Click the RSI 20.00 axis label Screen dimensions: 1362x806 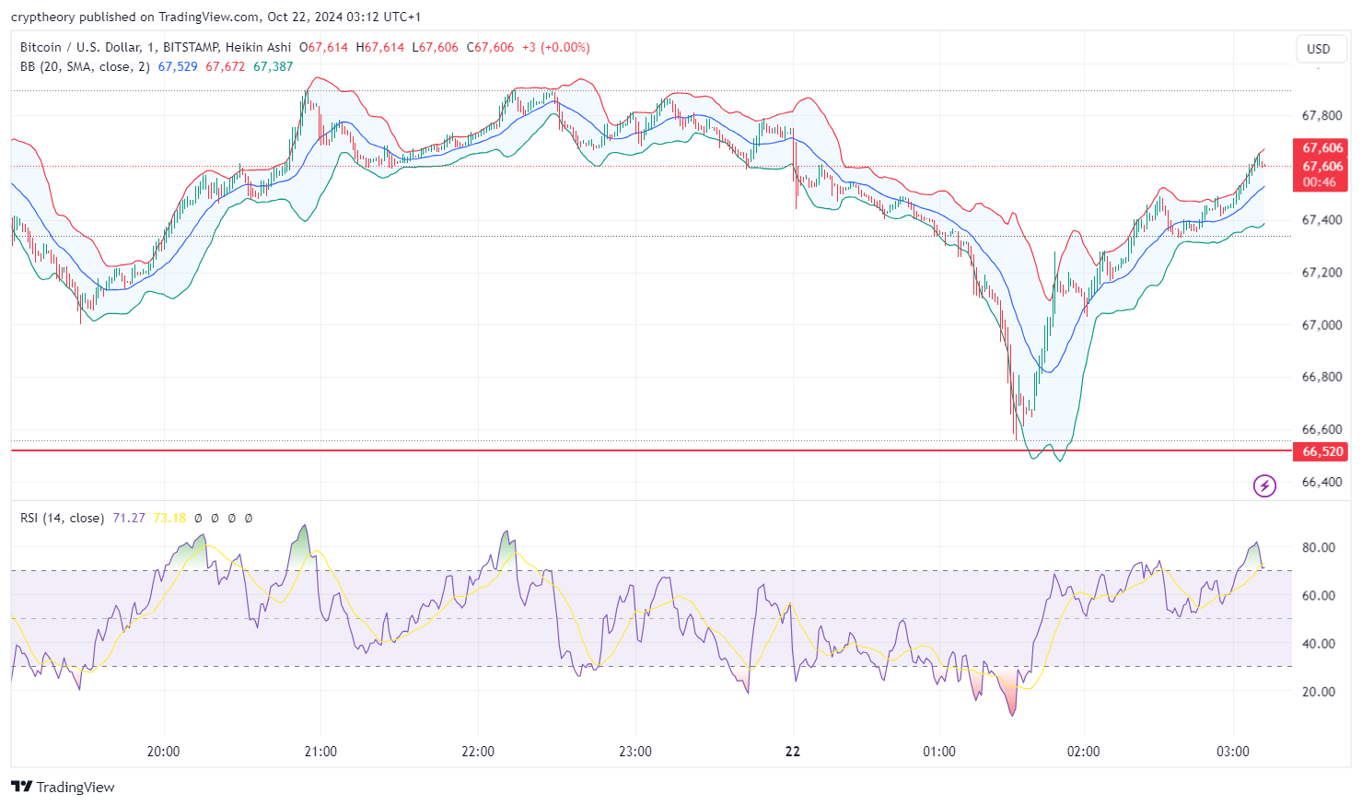point(1319,692)
